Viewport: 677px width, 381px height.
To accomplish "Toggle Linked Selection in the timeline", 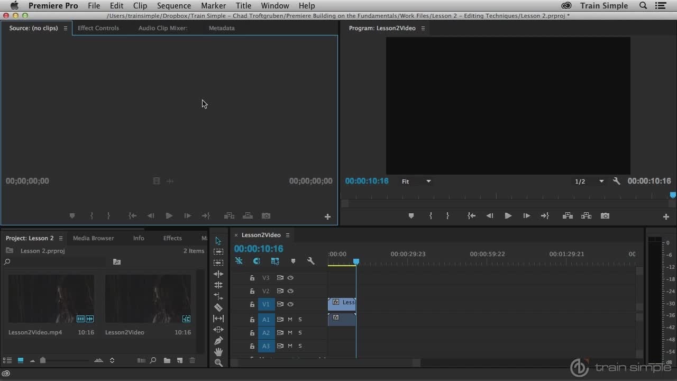I will click(x=275, y=261).
